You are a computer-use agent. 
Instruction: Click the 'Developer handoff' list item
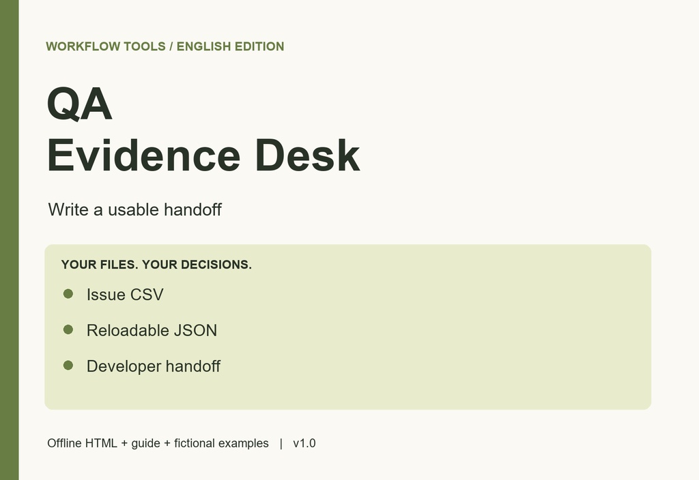pyautogui.click(x=154, y=366)
